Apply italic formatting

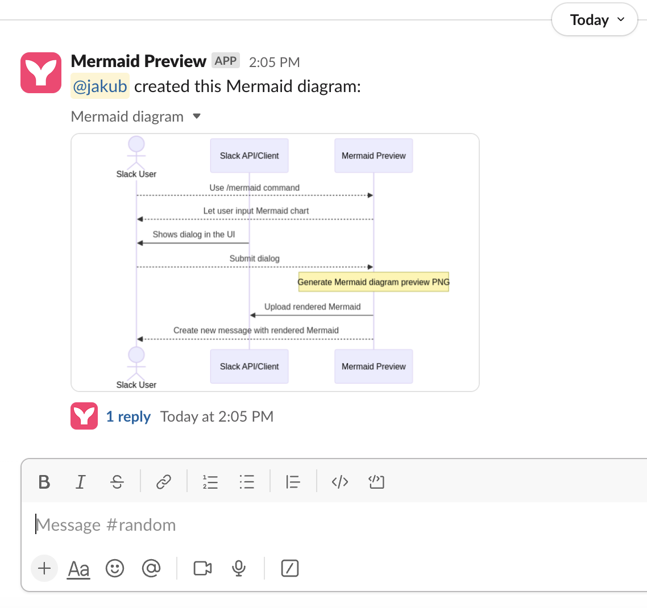80,481
